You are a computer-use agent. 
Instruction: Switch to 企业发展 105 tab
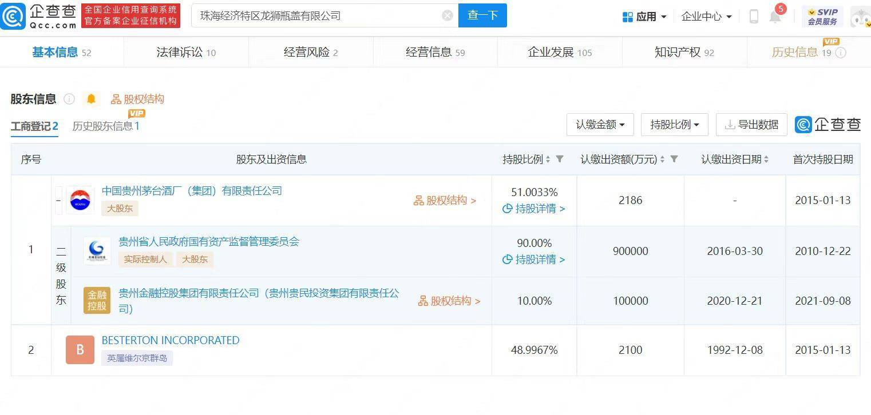click(560, 53)
